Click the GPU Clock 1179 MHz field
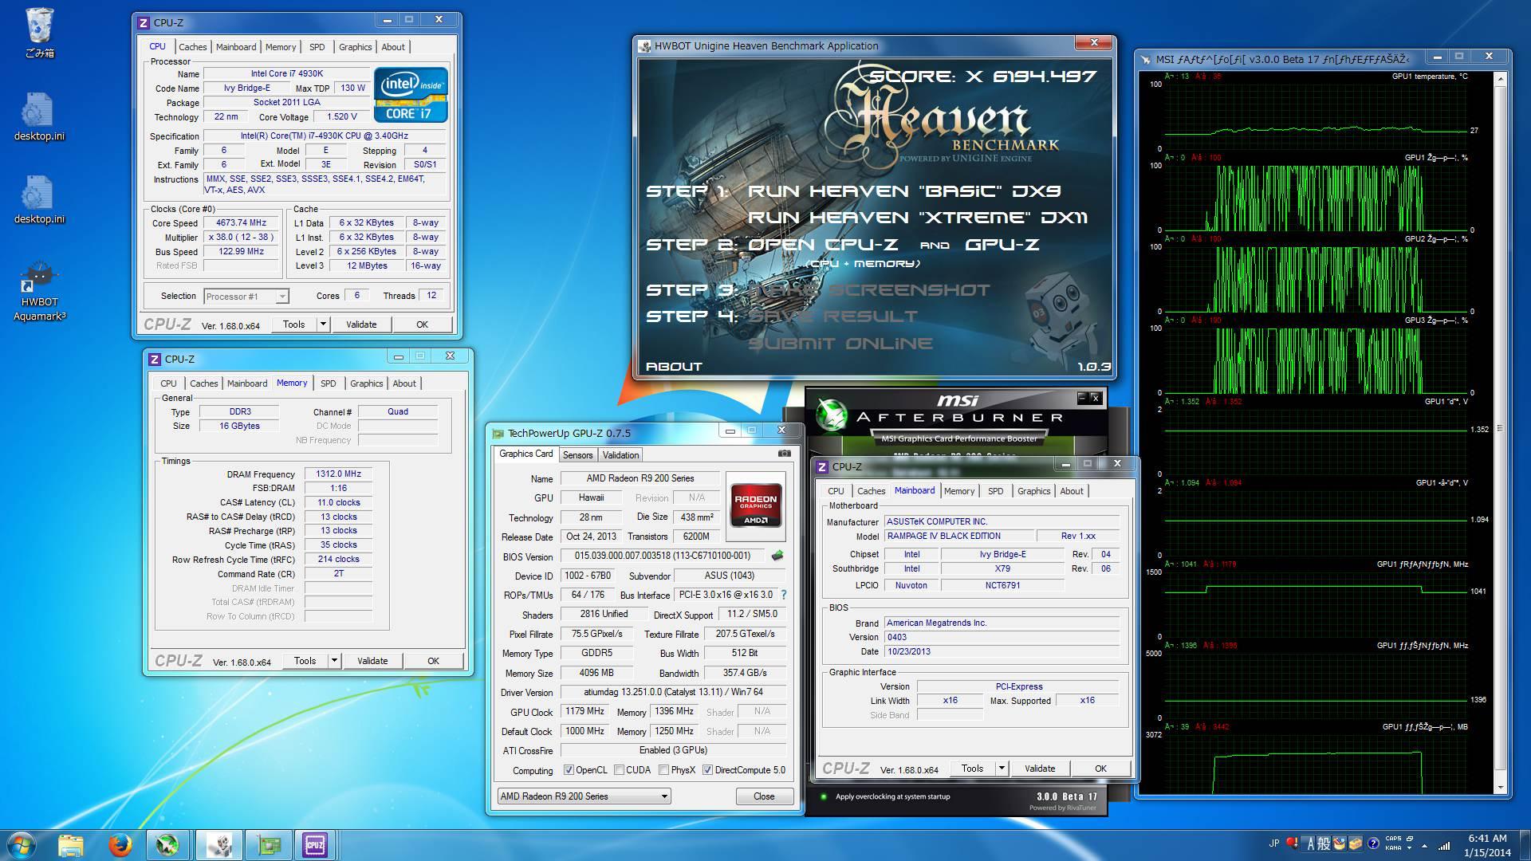 584,711
